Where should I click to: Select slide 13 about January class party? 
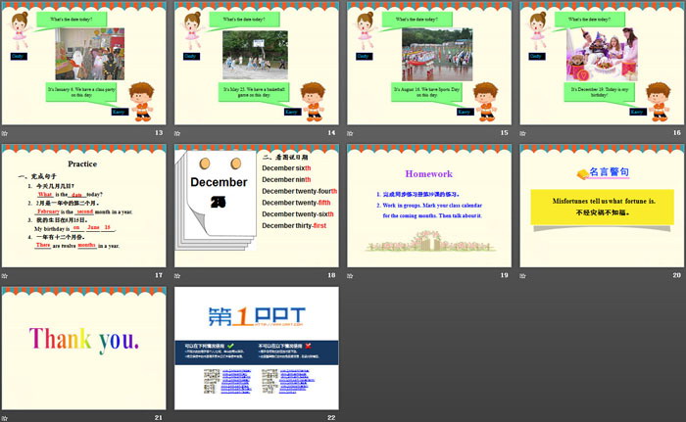[83, 65]
